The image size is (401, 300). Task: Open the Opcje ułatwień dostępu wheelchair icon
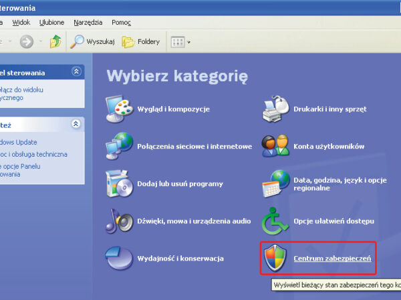pos(275,221)
